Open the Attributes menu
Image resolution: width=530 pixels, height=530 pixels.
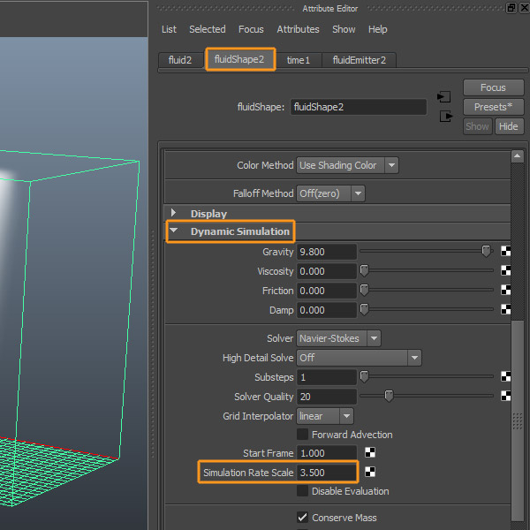pyautogui.click(x=299, y=29)
